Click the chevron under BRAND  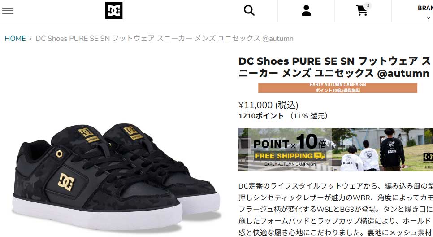(x=428, y=18)
